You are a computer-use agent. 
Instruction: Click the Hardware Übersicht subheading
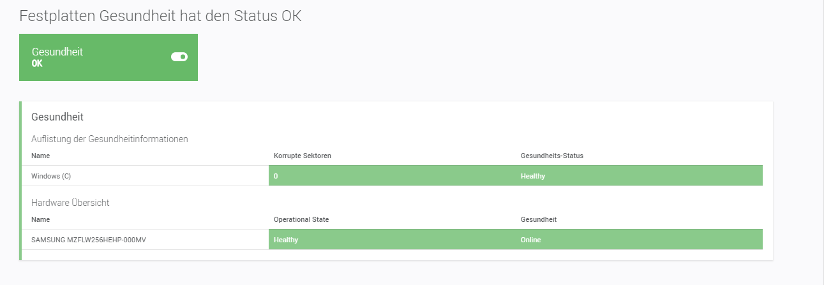(x=71, y=202)
